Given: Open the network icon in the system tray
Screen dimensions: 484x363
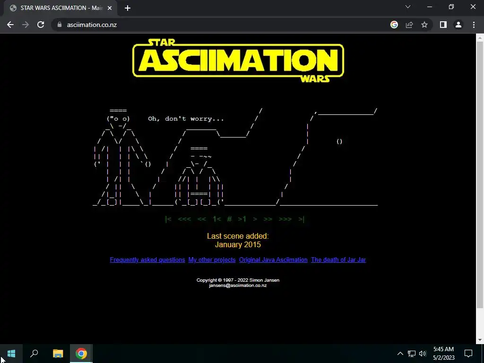Looking at the screenshot, I should [412, 354].
